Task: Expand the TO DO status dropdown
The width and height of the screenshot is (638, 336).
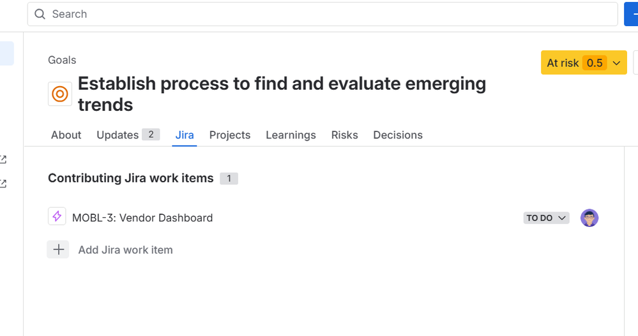Action: pos(546,218)
